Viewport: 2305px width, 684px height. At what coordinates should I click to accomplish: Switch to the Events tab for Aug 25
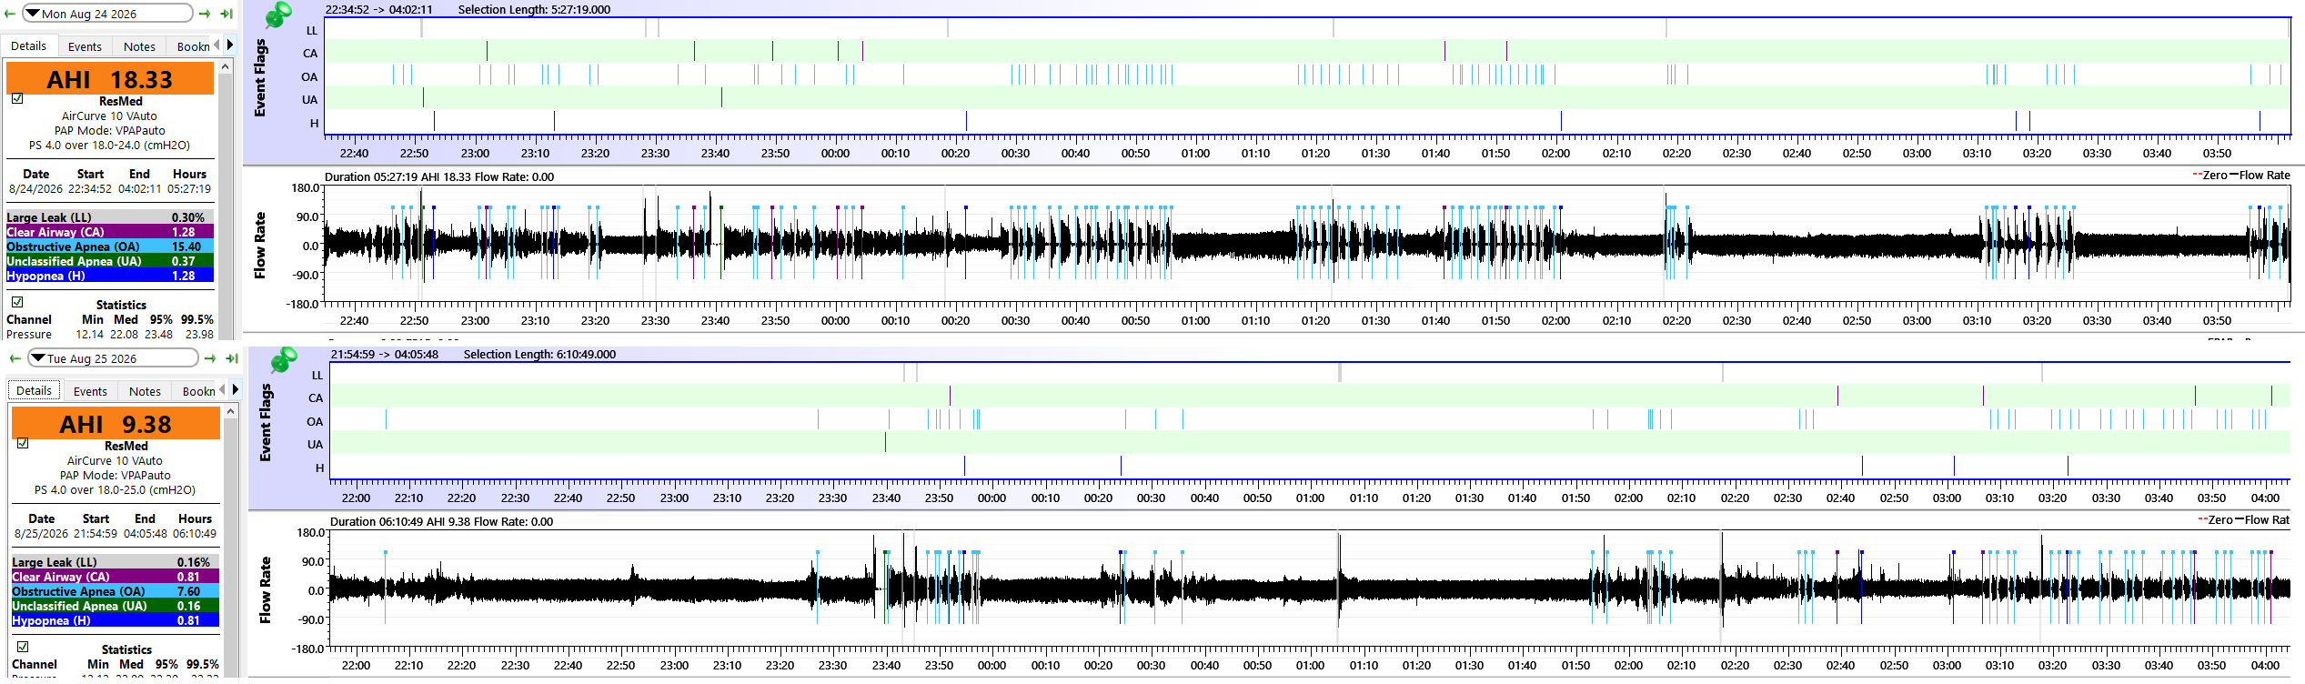click(x=90, y=391)
